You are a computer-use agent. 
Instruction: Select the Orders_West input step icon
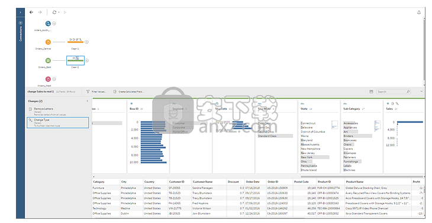48,79
